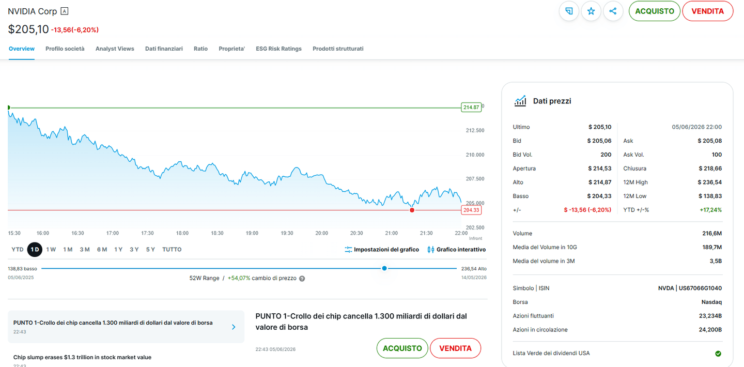Open Impostazioni del grafico

pos(382,250)
